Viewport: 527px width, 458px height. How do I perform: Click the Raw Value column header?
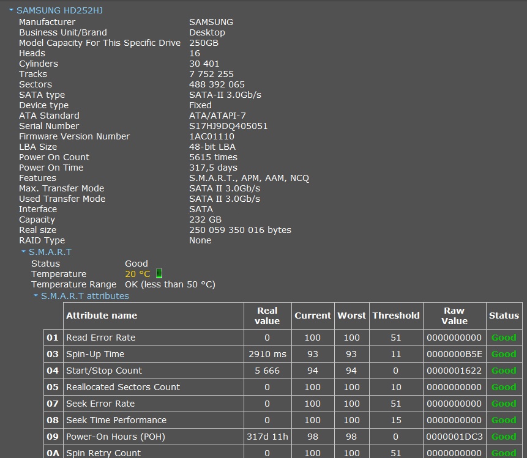point(454,316)
